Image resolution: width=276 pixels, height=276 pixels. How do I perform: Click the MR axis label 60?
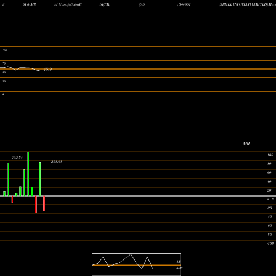point(269,173)
